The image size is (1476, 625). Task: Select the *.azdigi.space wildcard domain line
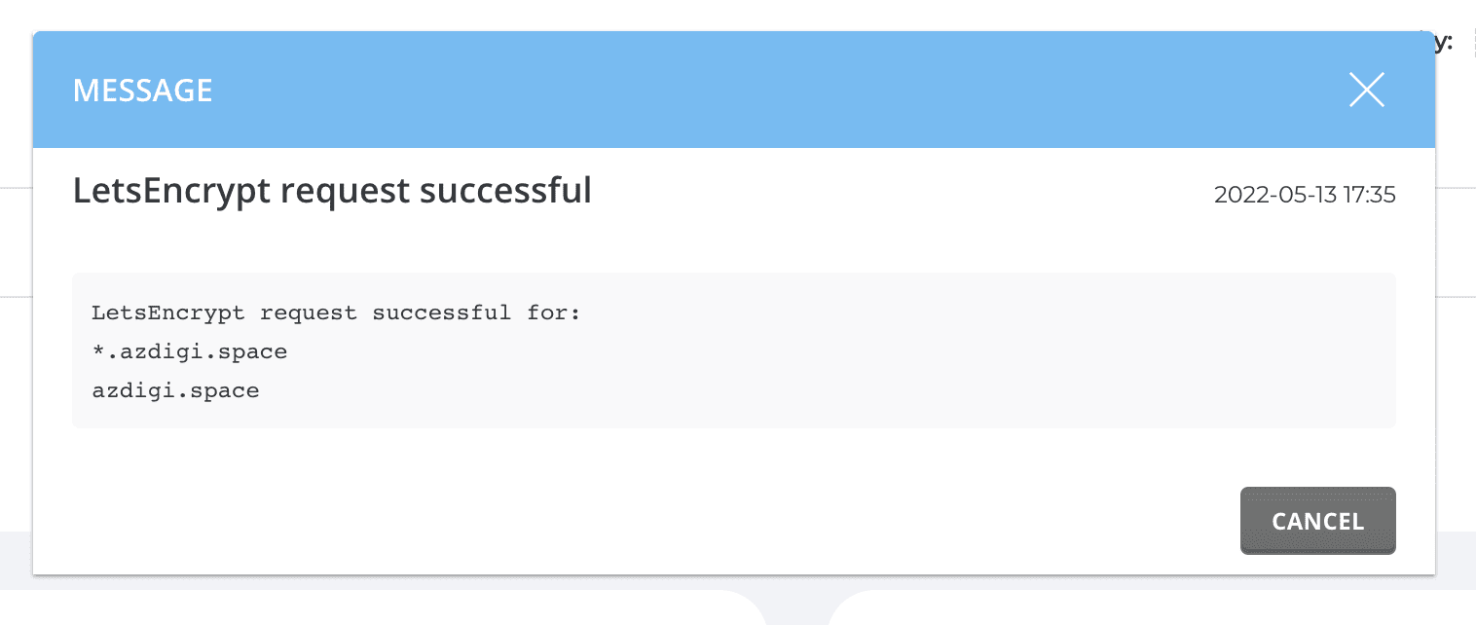[190, 352]
